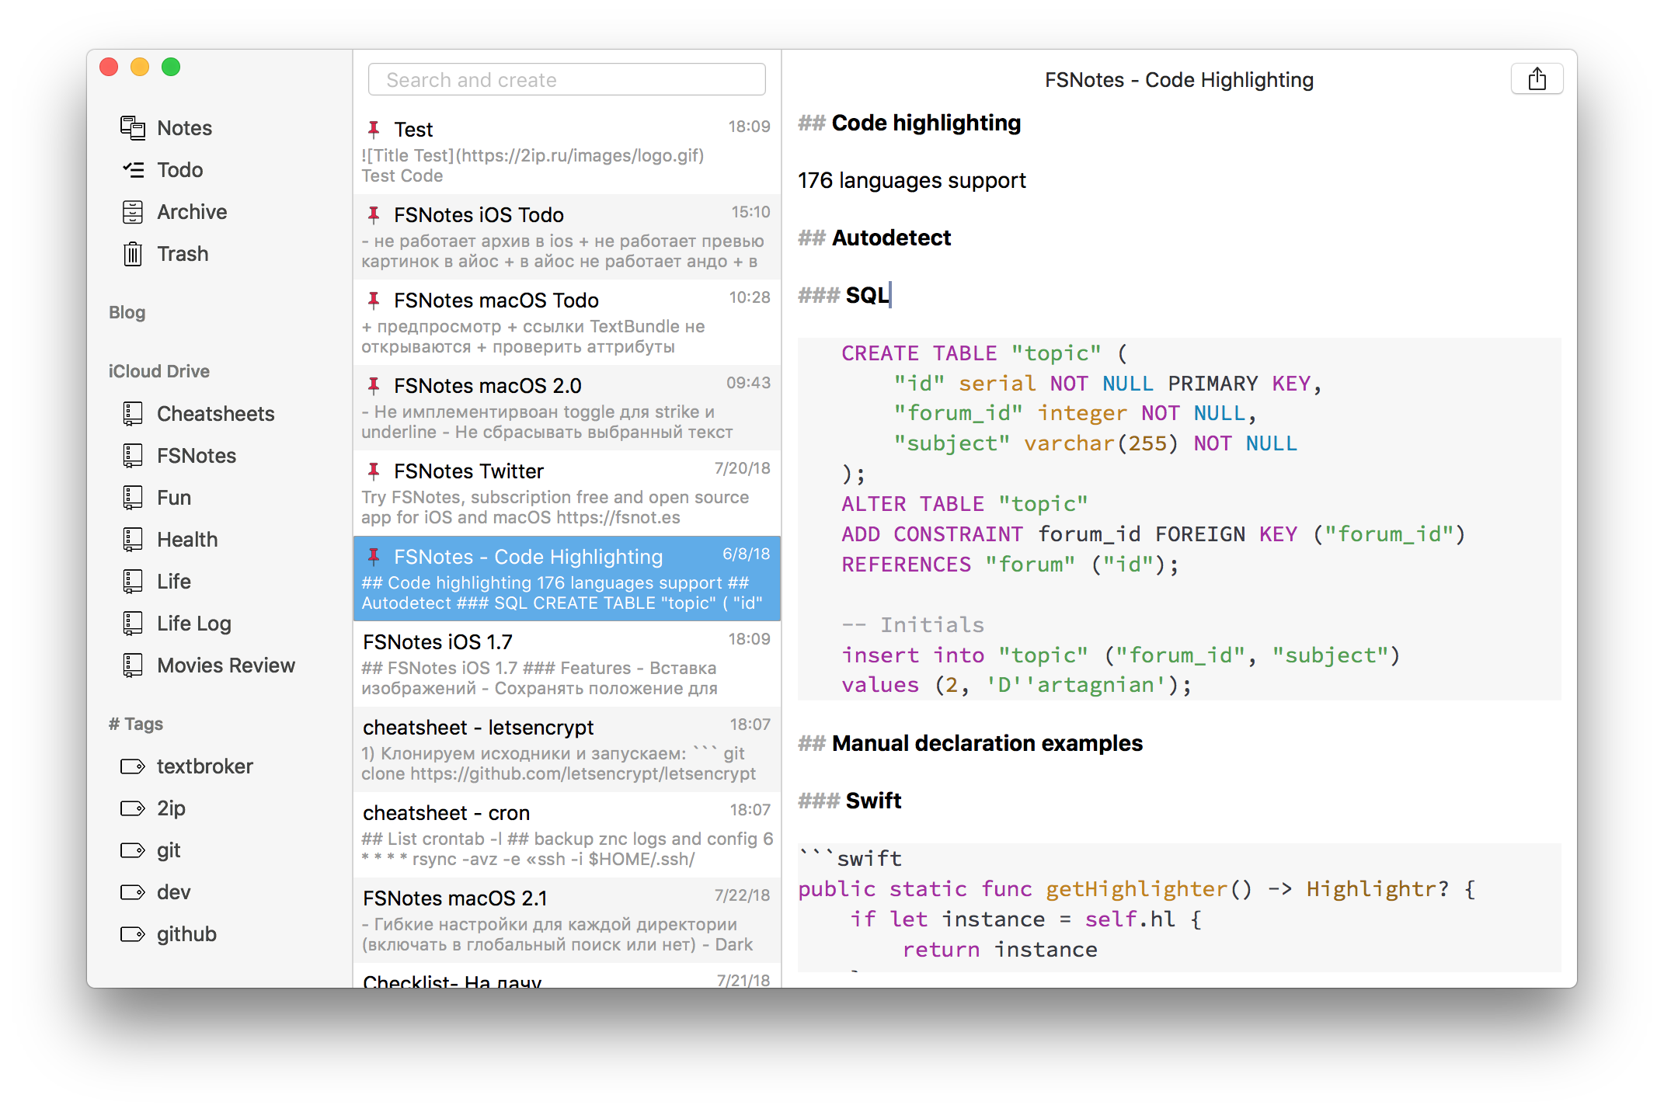
Task: Open the FSNotes iOS 1.7 note
Action: pos(567,664)
